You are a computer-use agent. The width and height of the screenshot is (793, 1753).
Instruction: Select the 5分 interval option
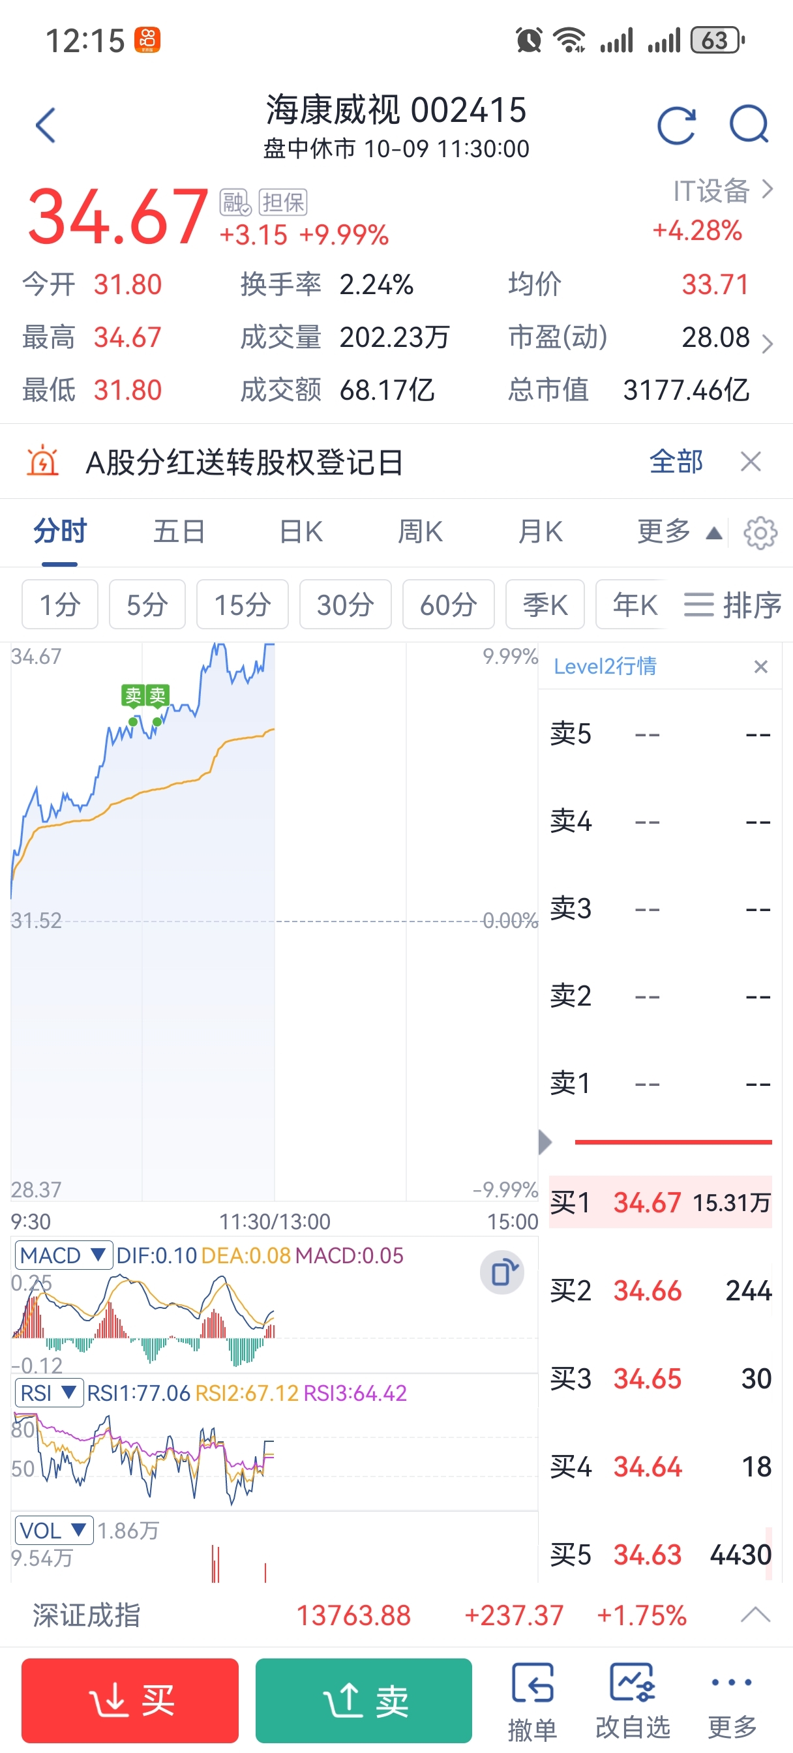coord(147,605)
